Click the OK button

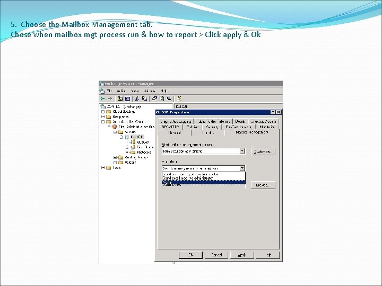click(x=191, y=255)
